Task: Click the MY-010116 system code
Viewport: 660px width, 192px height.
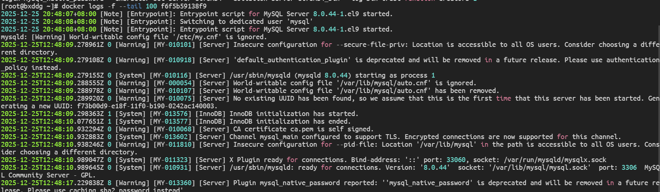Action: tap(170, 75)
